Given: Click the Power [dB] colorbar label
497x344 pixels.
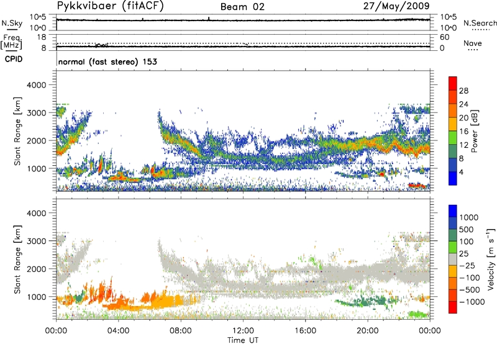Looking at the screenshot, I should click(474, 131).
